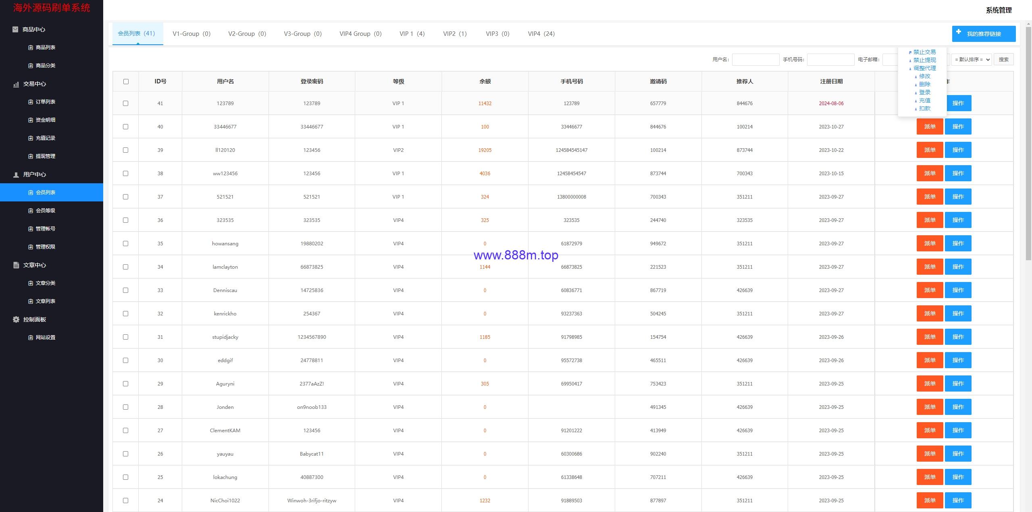The width and height of the screenshot is (1032, 512).
Task: Open the 默认排序 sort dropdown
Action: click(x=972, y=60)
